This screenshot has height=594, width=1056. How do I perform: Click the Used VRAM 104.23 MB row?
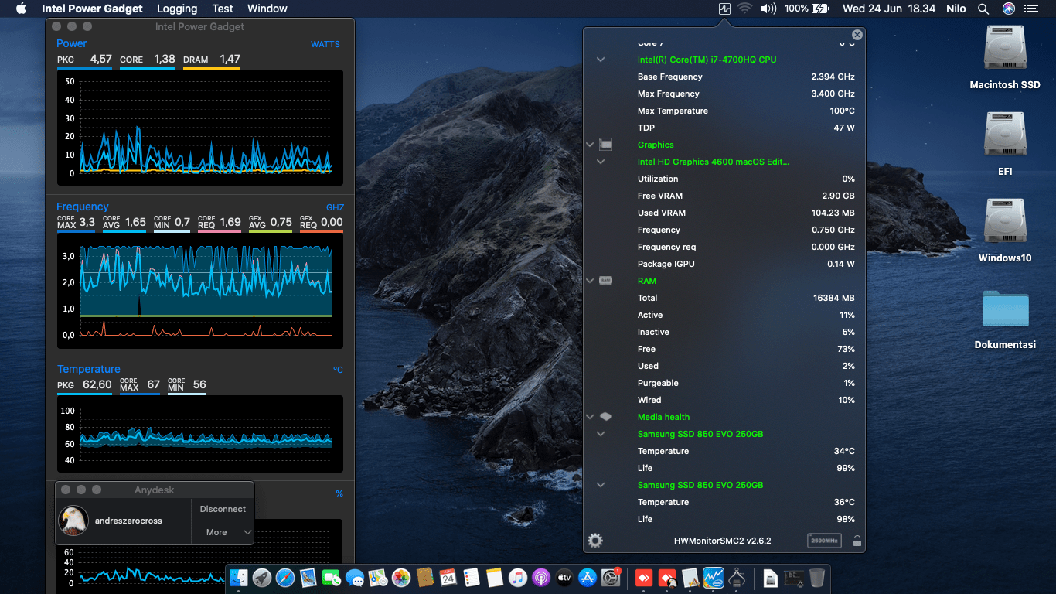[x=746, y=213]
